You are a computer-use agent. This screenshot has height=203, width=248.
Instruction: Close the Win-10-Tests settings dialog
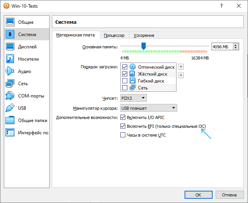[239, 6]
